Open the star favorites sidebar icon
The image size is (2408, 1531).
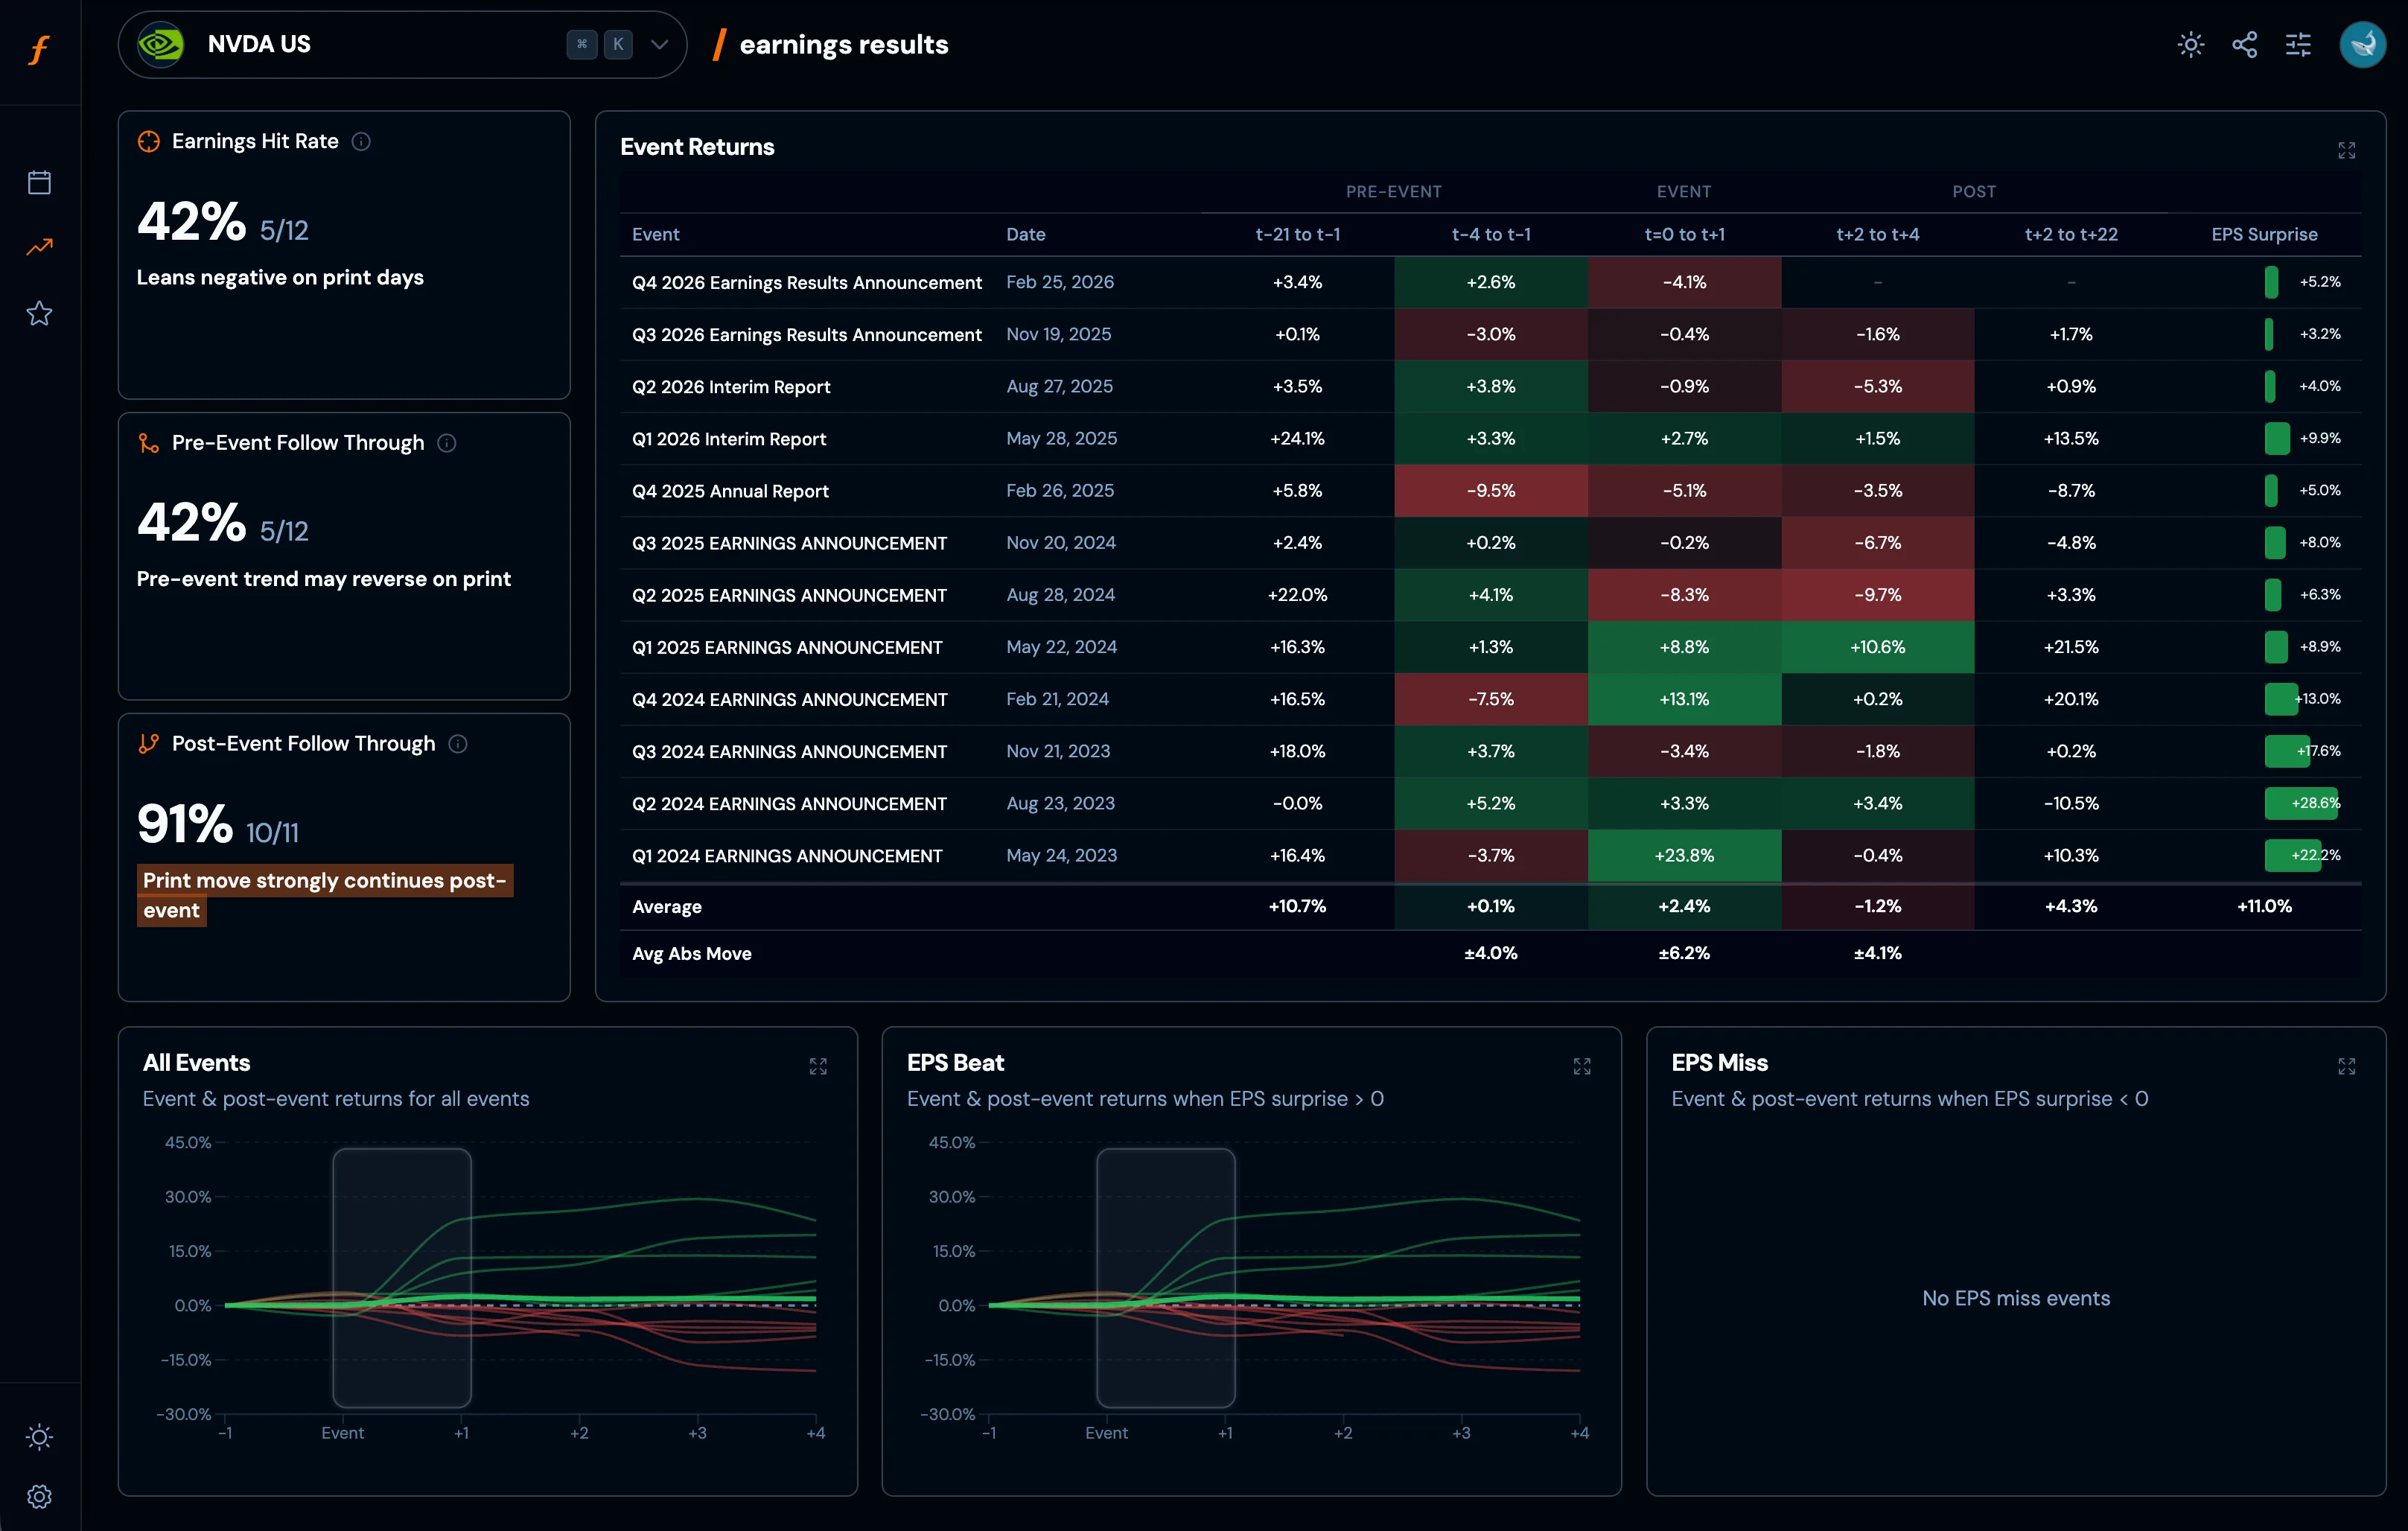coord(39,313)
